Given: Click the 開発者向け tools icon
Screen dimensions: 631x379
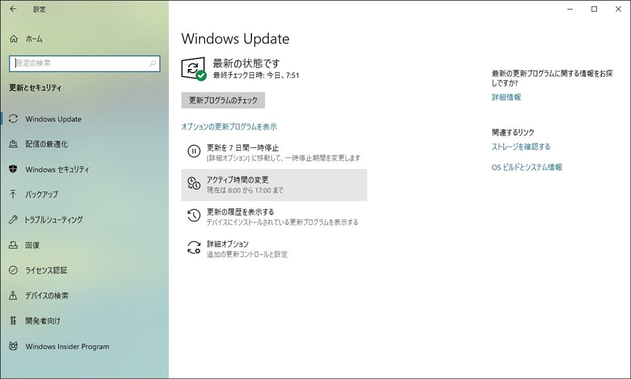Looking at the screenshot, I should pos(14,320).
